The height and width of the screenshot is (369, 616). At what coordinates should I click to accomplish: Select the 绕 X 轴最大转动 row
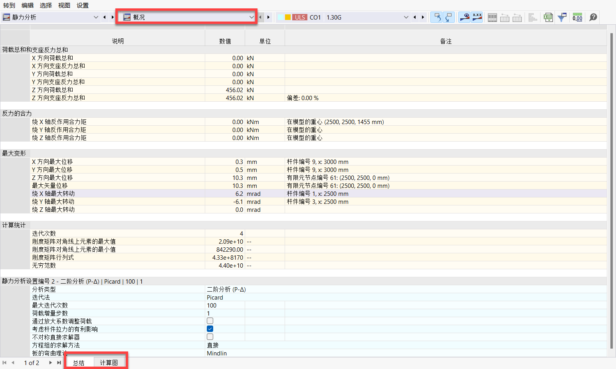[319, 193]
